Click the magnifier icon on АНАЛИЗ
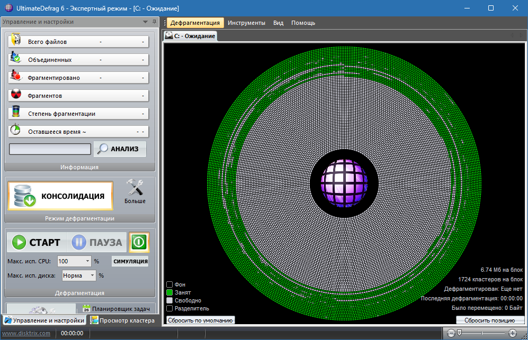This screenshot has width=528, height=340. pyautogui.click(x=102, y=149)
